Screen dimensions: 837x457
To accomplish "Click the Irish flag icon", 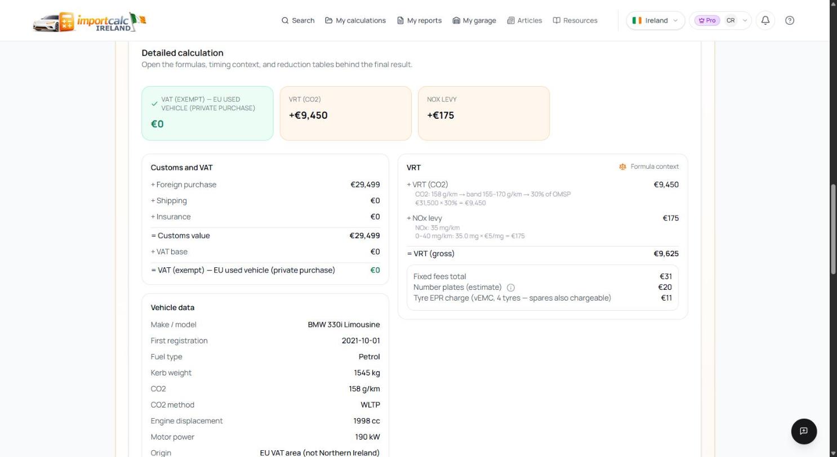I will pyautogui.click(x=637, y=20).
